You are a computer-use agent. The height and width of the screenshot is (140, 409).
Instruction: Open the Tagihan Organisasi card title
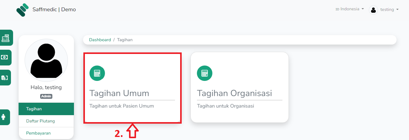pyautogui.click(x=234, y=93)
